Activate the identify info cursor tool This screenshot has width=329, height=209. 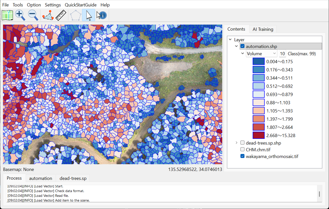[101, 15]
